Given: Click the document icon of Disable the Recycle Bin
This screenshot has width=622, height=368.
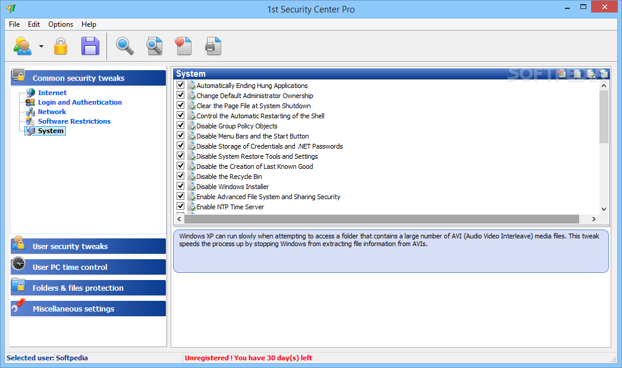Looking at the screenshot, I should point(191,177).
